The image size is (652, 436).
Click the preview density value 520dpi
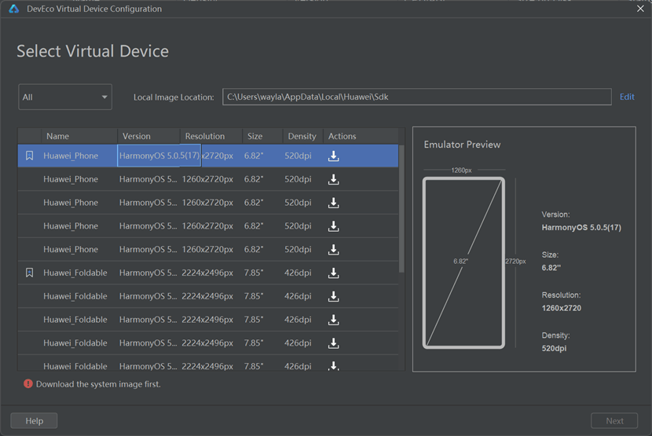coord(554,349)
